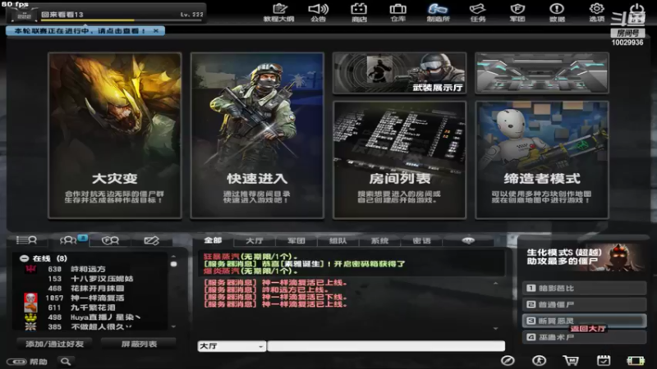Screen dimensions: 657x369
Task: Click chat log scroll up arrow
Action: [x=496, y=283]
